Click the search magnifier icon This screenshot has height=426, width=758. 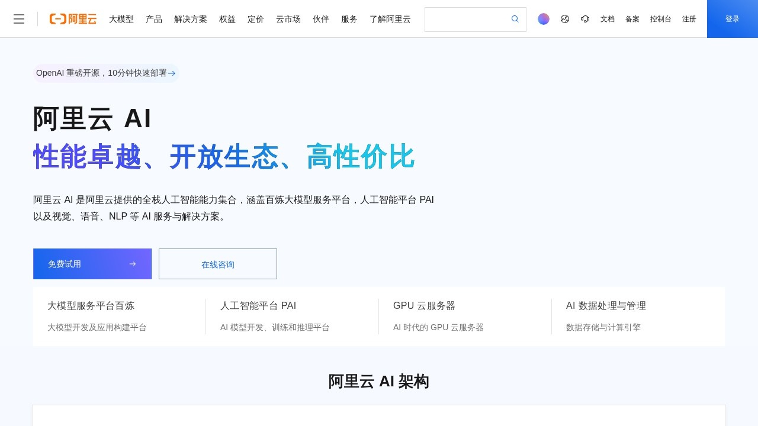point(515,19)
